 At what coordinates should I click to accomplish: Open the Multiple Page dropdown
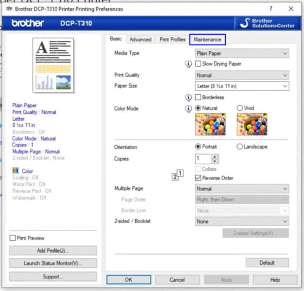pos(242,189)
